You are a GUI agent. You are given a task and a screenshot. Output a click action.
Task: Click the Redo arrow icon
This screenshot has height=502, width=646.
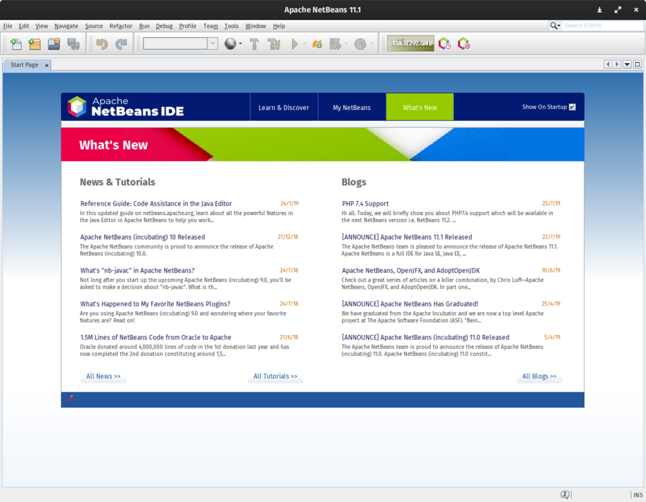(x=121, y=44)
